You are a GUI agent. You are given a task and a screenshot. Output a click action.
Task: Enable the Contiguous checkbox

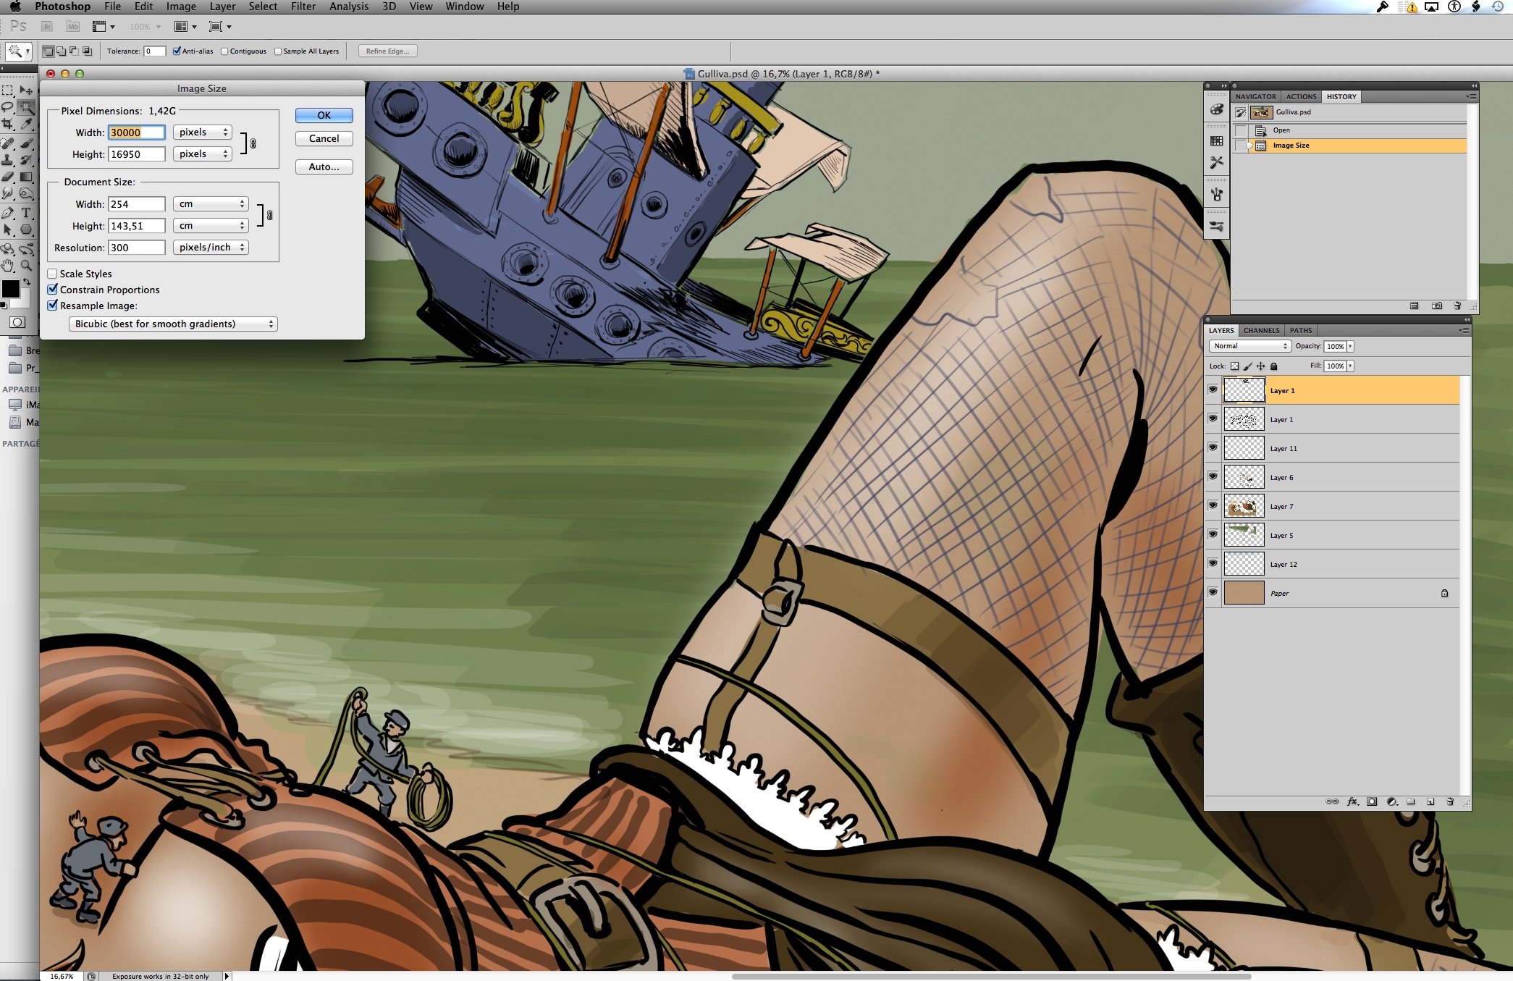point(224,51)
